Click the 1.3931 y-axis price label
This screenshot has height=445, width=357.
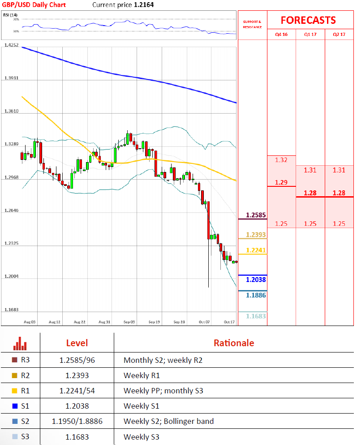coord(11,78)
